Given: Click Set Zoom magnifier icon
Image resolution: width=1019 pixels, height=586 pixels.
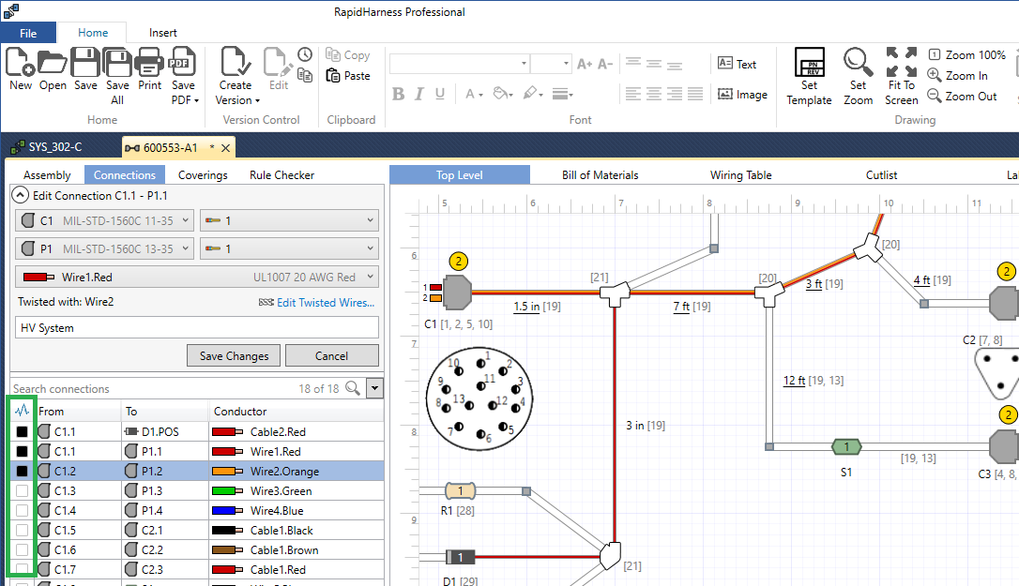Looking at the screenshot, I should pyautogui.click(x=858, y=63).
